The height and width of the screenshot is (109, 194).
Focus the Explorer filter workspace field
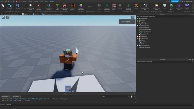(165, 16)
